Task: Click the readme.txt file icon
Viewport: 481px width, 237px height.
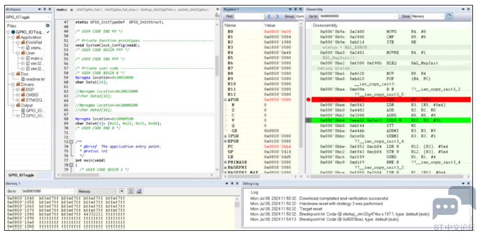Action: pos(23,79)
